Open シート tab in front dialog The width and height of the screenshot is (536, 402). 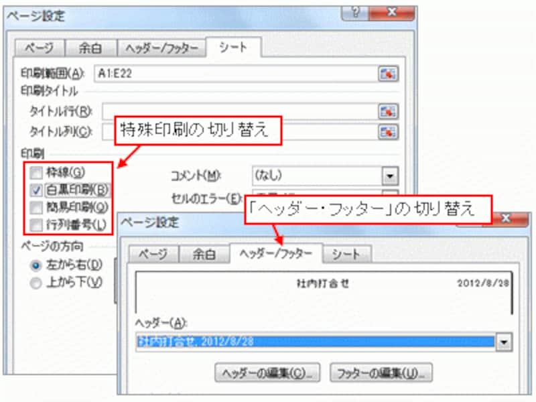[x=346, y=254]
